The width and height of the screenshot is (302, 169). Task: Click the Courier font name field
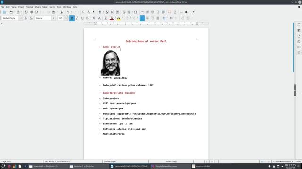coord(43,18)
